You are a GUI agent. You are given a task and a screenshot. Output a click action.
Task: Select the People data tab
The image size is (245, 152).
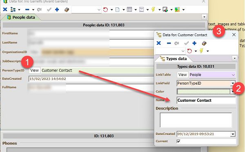21,17
